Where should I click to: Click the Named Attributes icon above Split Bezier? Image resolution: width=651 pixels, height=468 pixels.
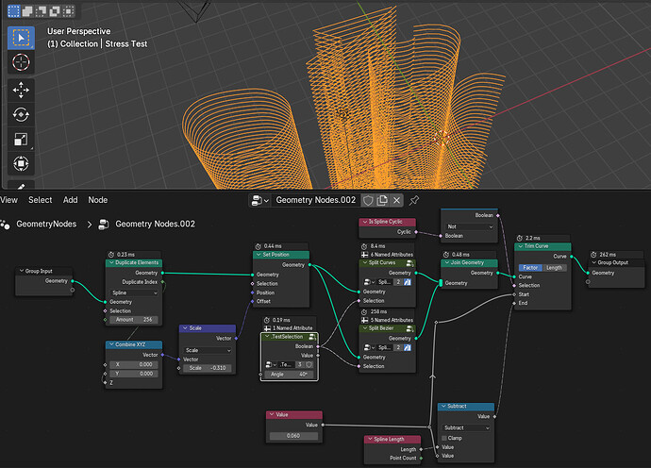point(364,320)
